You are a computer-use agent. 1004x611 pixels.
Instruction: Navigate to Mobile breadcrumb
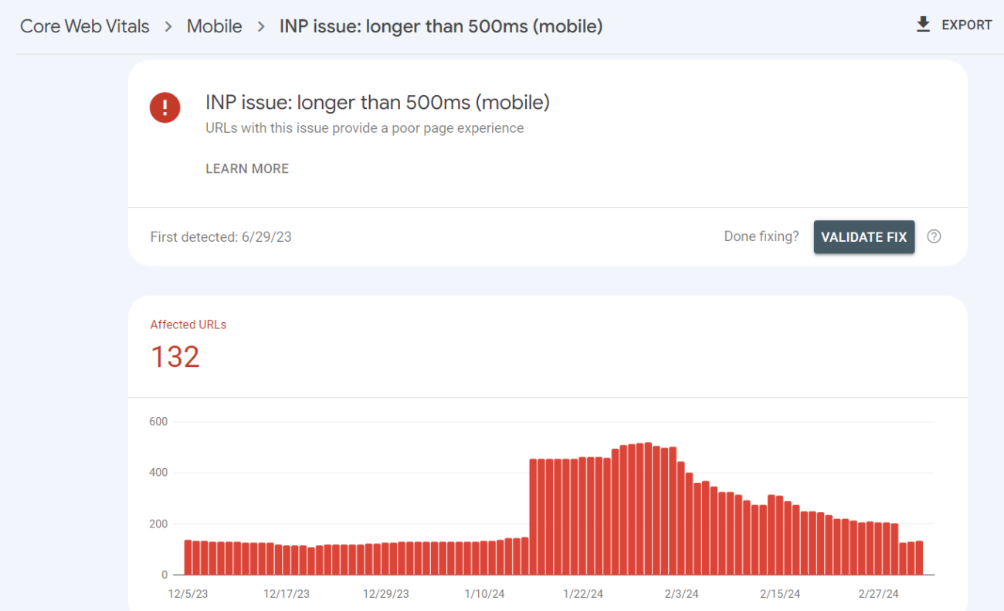click(215, 26)
